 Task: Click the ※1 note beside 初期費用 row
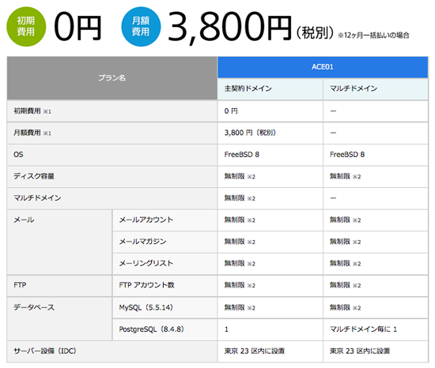click(47, 111)
